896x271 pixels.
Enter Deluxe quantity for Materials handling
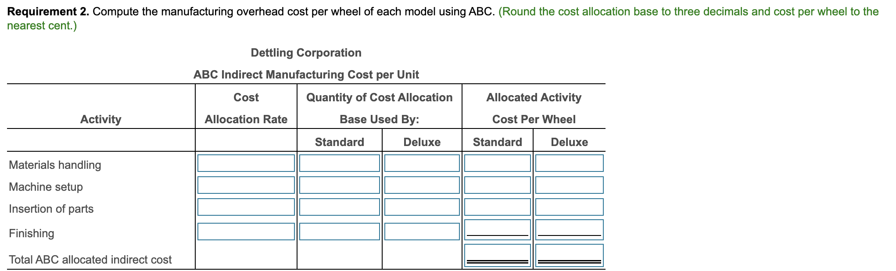click(x=422, y=163)
